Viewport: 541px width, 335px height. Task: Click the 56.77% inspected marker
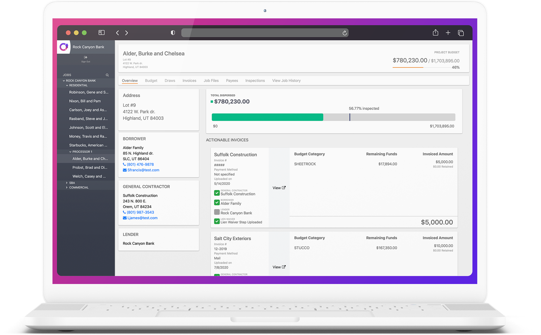350,117
